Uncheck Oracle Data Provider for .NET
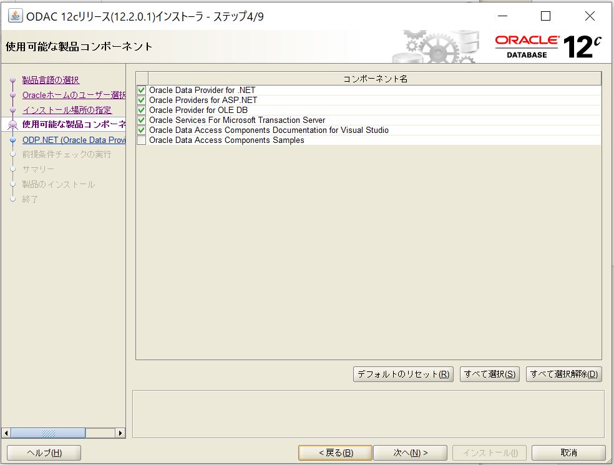Screen dimensions: 614x465 point(142,91)
